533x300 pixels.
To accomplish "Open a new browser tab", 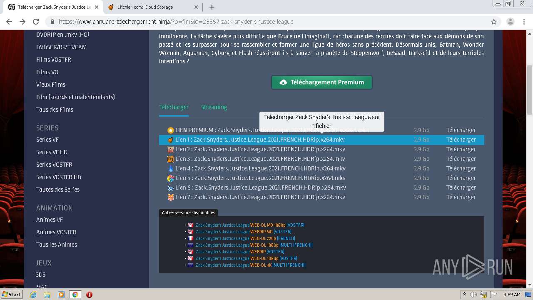I will tap(212, 7).
